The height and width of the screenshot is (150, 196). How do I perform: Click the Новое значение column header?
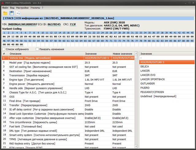[123, 53]
